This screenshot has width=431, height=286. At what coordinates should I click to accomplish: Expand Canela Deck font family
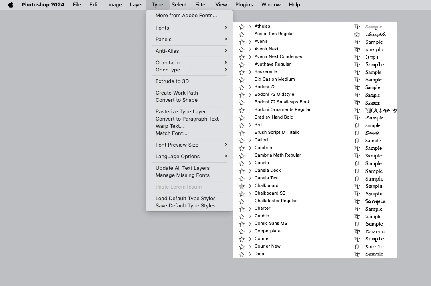(250, 171)
